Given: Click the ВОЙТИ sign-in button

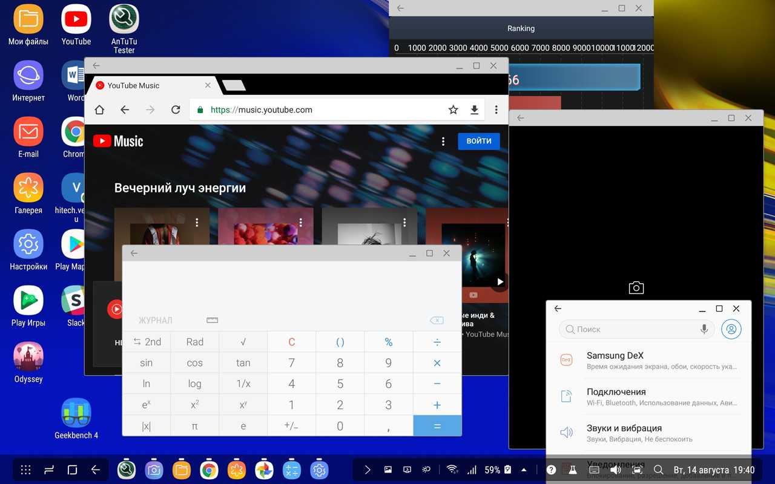Looking at the screenshot, I should [478, 141].
